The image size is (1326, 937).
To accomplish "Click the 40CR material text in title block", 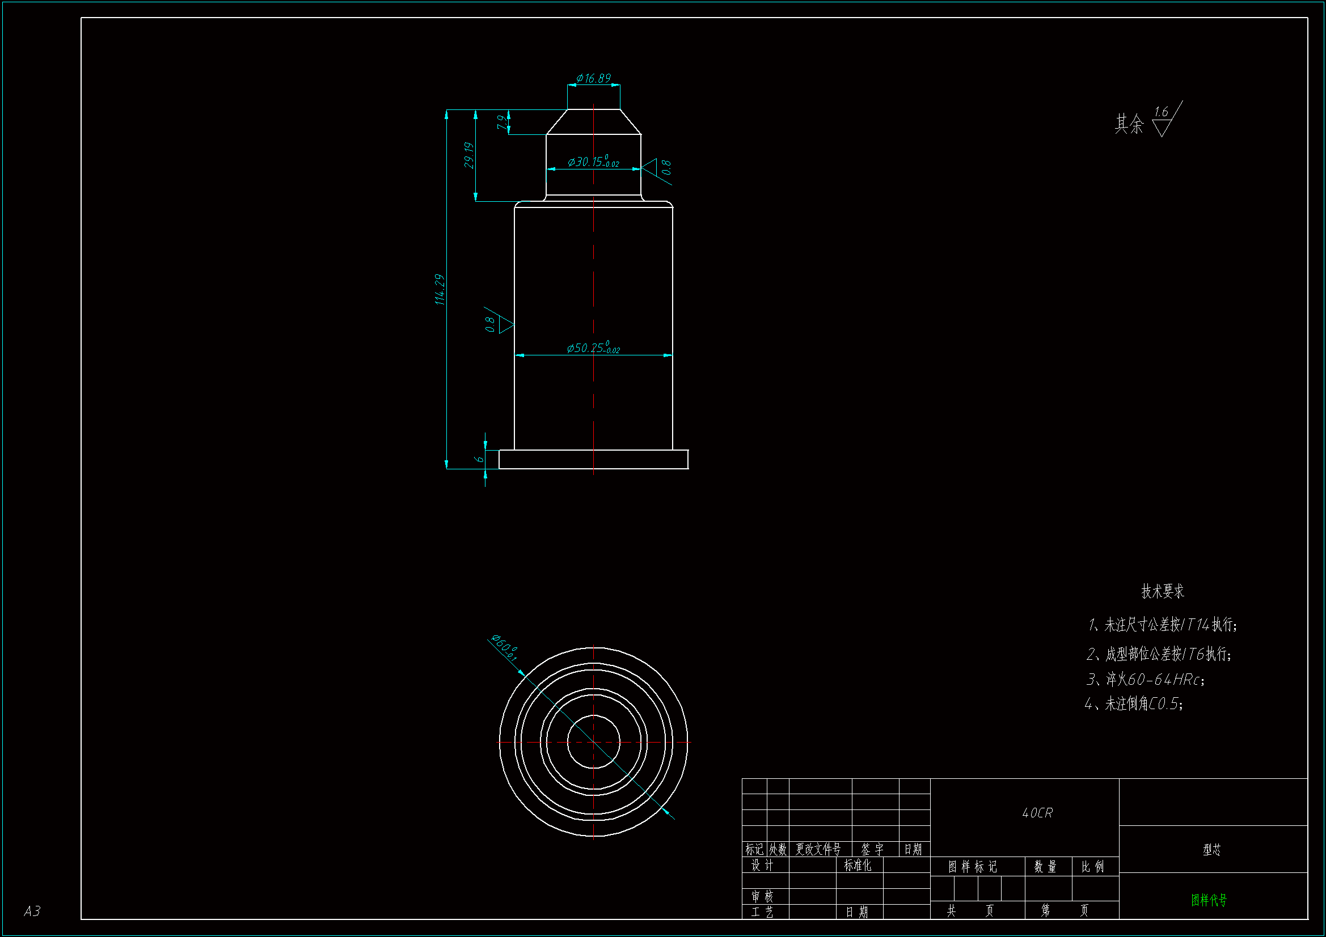I will click(1037, 813).
